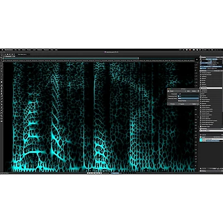Toggle the Bypass checkbox
The height and width of the screenshot is (223, 223).
click(179, 104)
